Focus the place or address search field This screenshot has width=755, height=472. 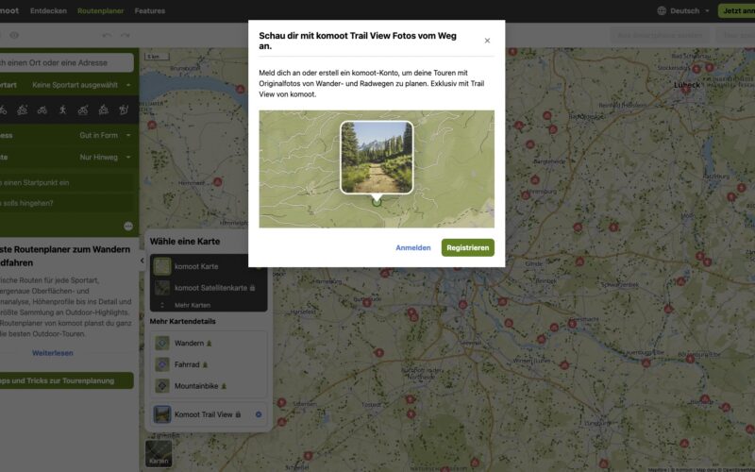[66, 62]
